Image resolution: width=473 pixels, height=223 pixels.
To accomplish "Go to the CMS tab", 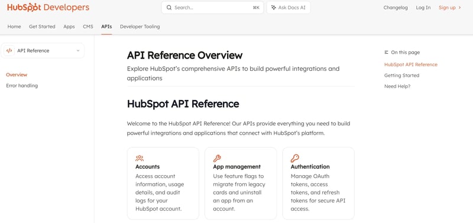I will pyautogui.click(x=88, y=27).
